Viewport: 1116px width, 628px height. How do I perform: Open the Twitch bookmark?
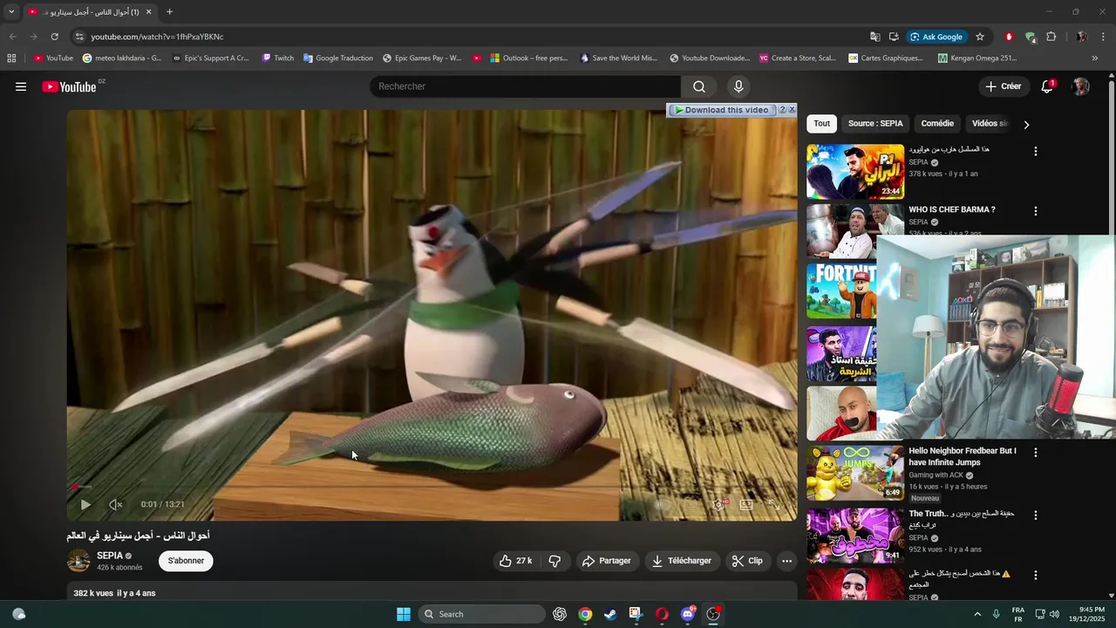pos(278,58)
